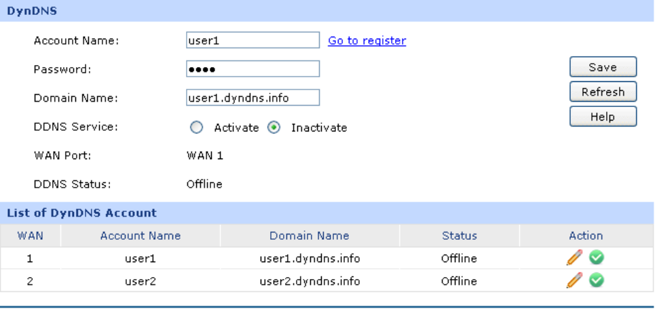This screenshot has width=655, height=317.
Task: Click the Status column header
Action: click(460, 236)
